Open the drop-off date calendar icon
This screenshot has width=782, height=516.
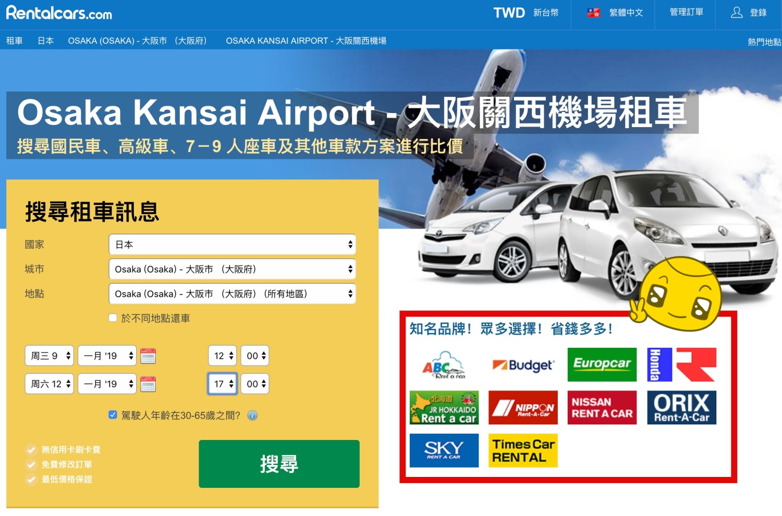[148, 384]
